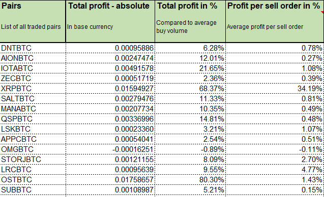Select the ZECBTC pair cell
324x197 pixels.
coord(33,78)
